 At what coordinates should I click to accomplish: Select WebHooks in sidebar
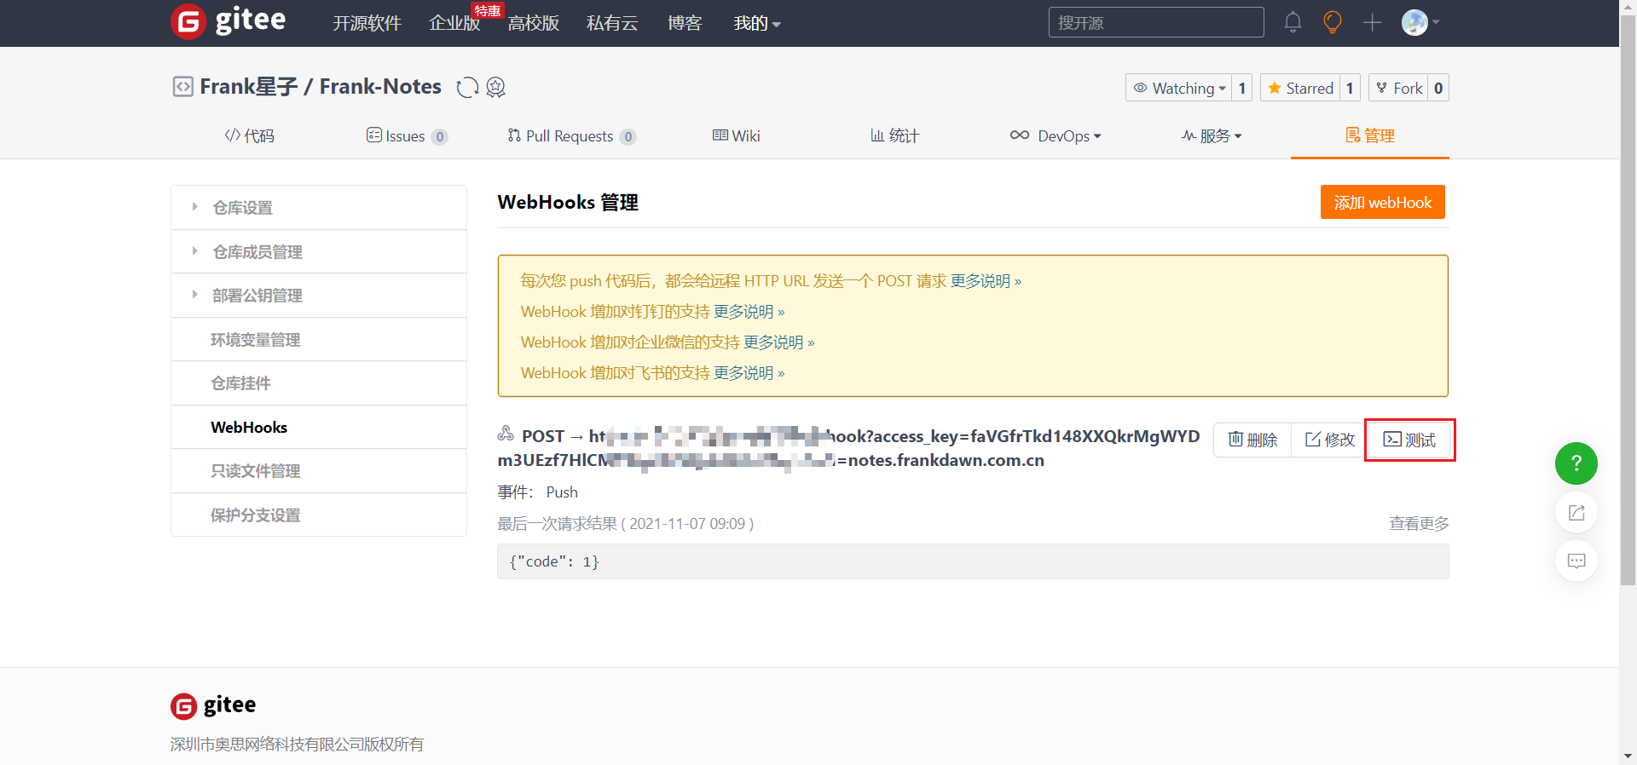(x=319, y=427)
